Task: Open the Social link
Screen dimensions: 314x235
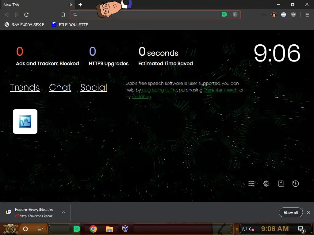Action: (94, 87)
